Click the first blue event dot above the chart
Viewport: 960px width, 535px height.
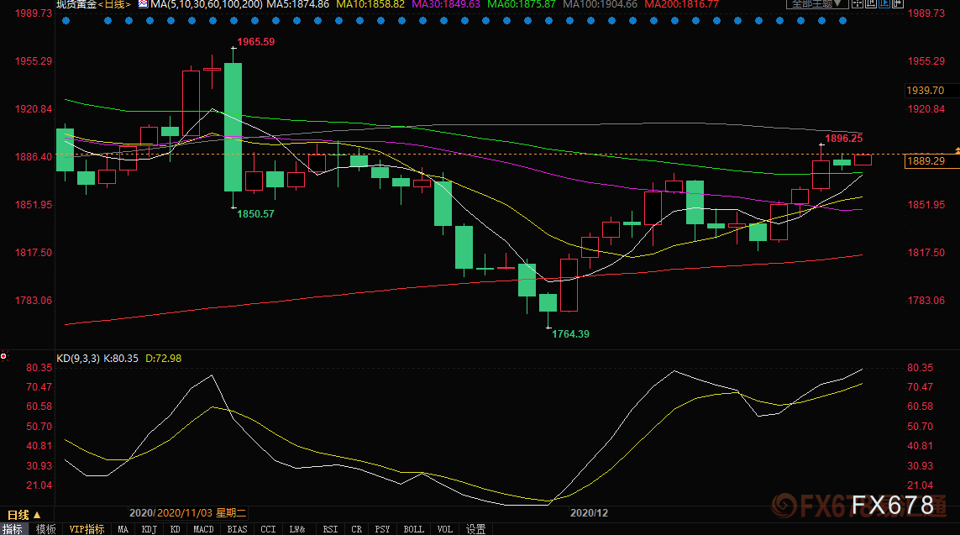coord(66,21)
